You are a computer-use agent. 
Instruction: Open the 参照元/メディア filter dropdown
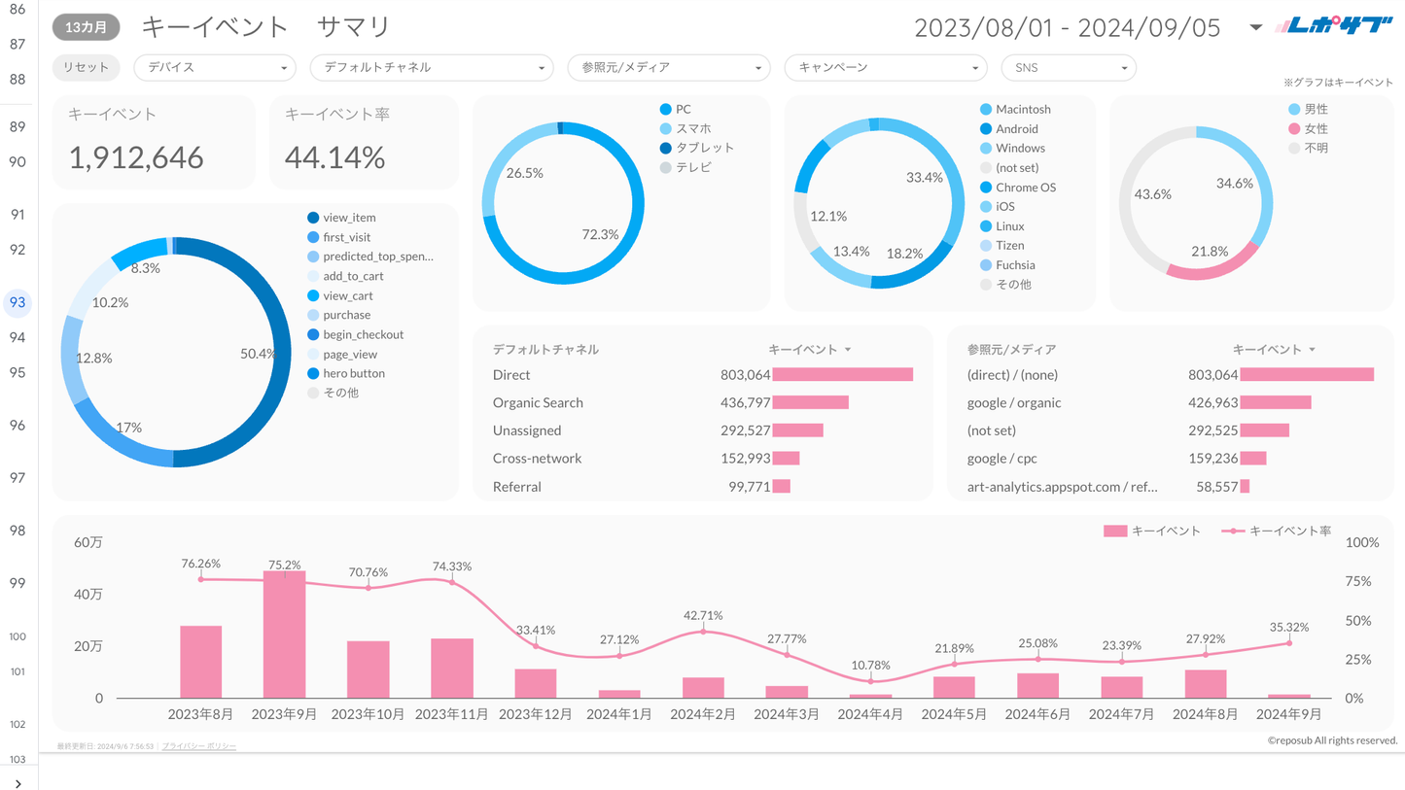[669, 68]
